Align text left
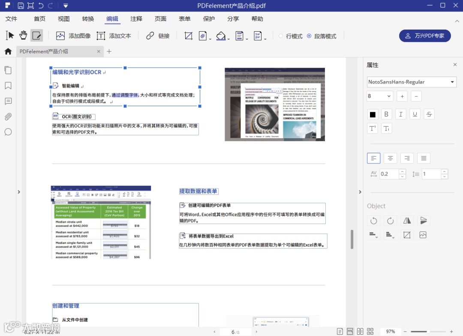Screen dimensions: 463x336 (373, 158)
